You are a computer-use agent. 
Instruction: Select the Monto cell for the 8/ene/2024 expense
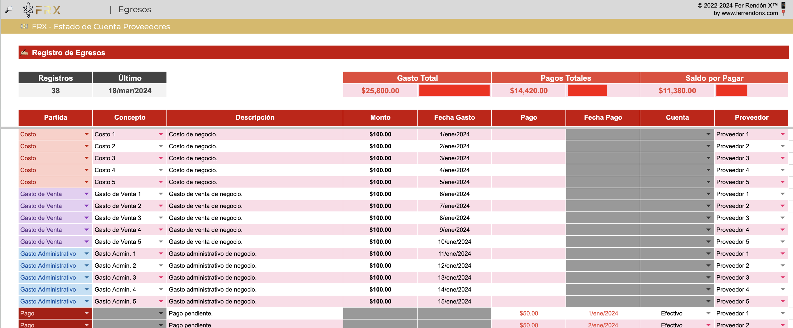pyautogui.click(x=380, y=218)
